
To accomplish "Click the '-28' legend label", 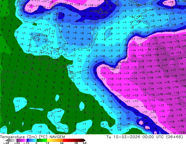I will point(6,143).
